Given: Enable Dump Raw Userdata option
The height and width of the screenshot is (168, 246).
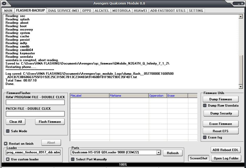Looking at the screenshot, I should pos(205,106).
